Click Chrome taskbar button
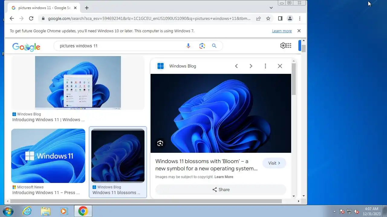The width and height of the screenshot is (387, 217). coord(83,211)
